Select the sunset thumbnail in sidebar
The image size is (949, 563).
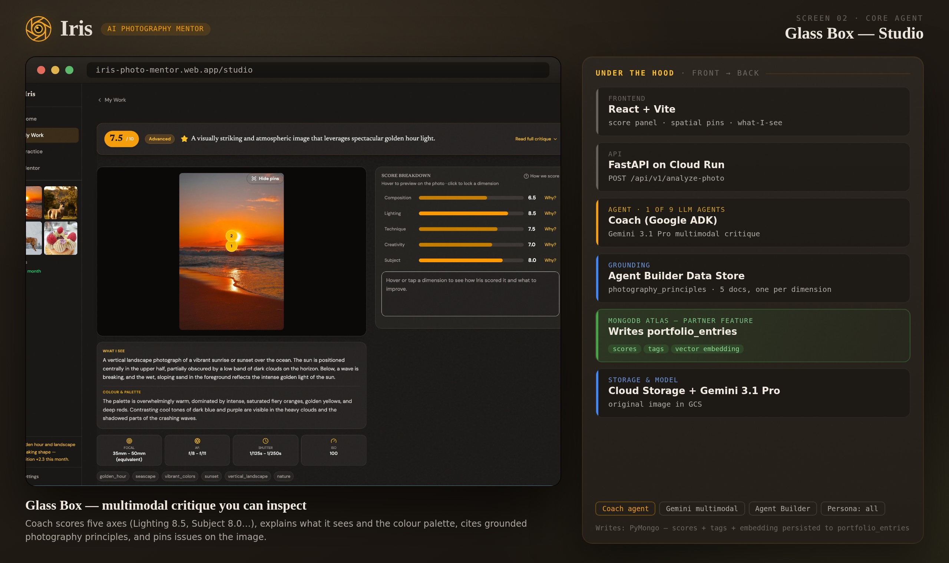(34, 203)
